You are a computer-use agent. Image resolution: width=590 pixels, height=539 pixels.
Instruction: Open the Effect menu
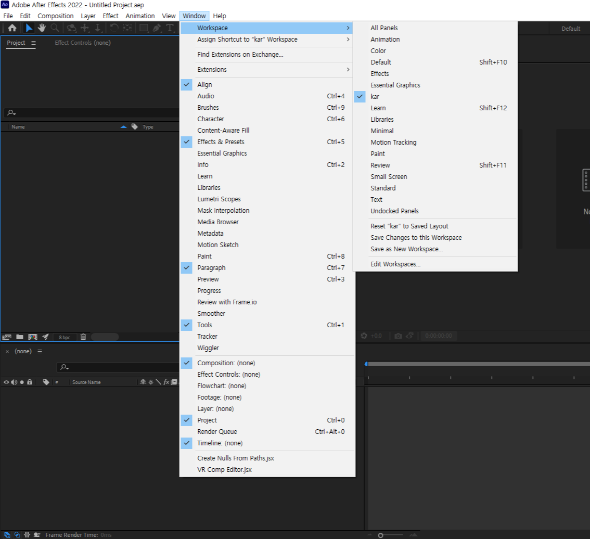coord(110,16)
